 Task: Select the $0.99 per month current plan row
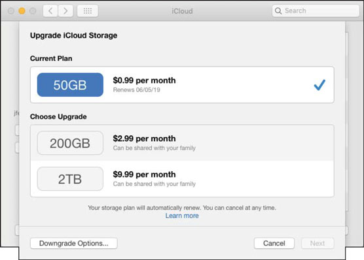pos(182,85)
